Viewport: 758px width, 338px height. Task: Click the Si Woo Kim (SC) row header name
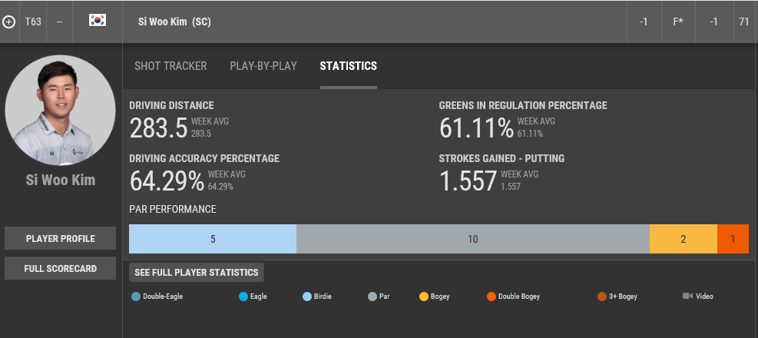[x=174, y=22]
